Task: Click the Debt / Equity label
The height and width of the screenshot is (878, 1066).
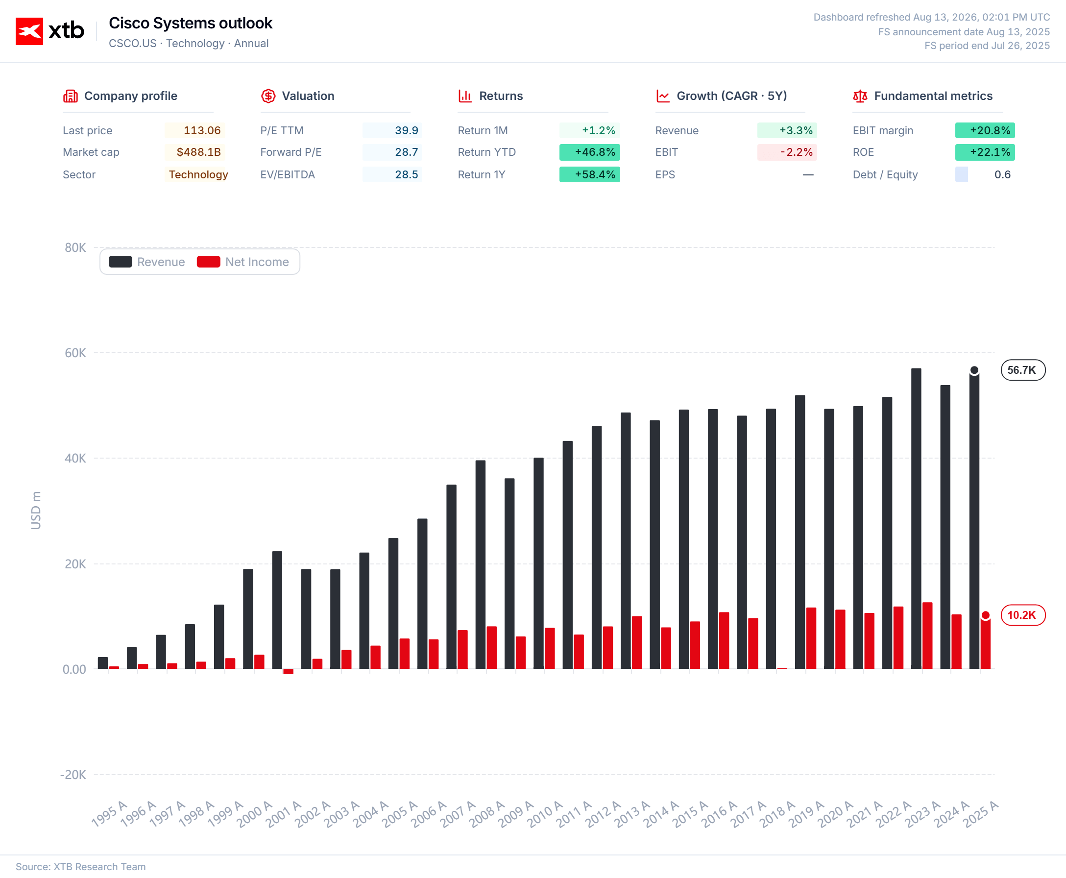Action: [885, 174]
